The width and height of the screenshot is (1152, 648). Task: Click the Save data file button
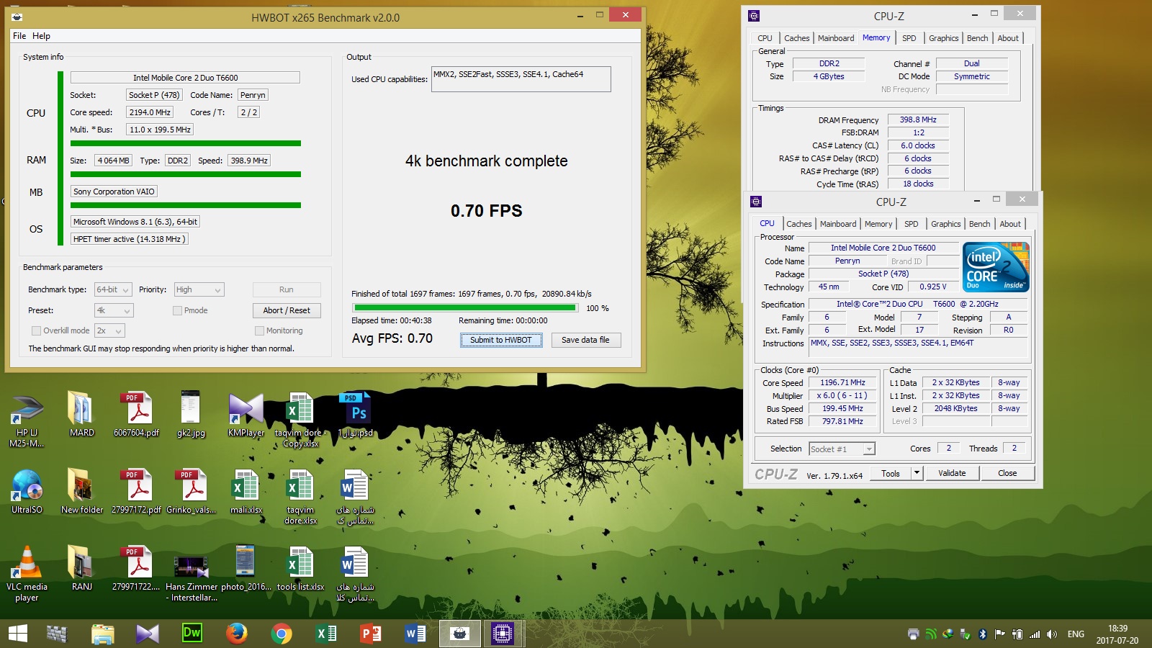[x=585, y=340]
